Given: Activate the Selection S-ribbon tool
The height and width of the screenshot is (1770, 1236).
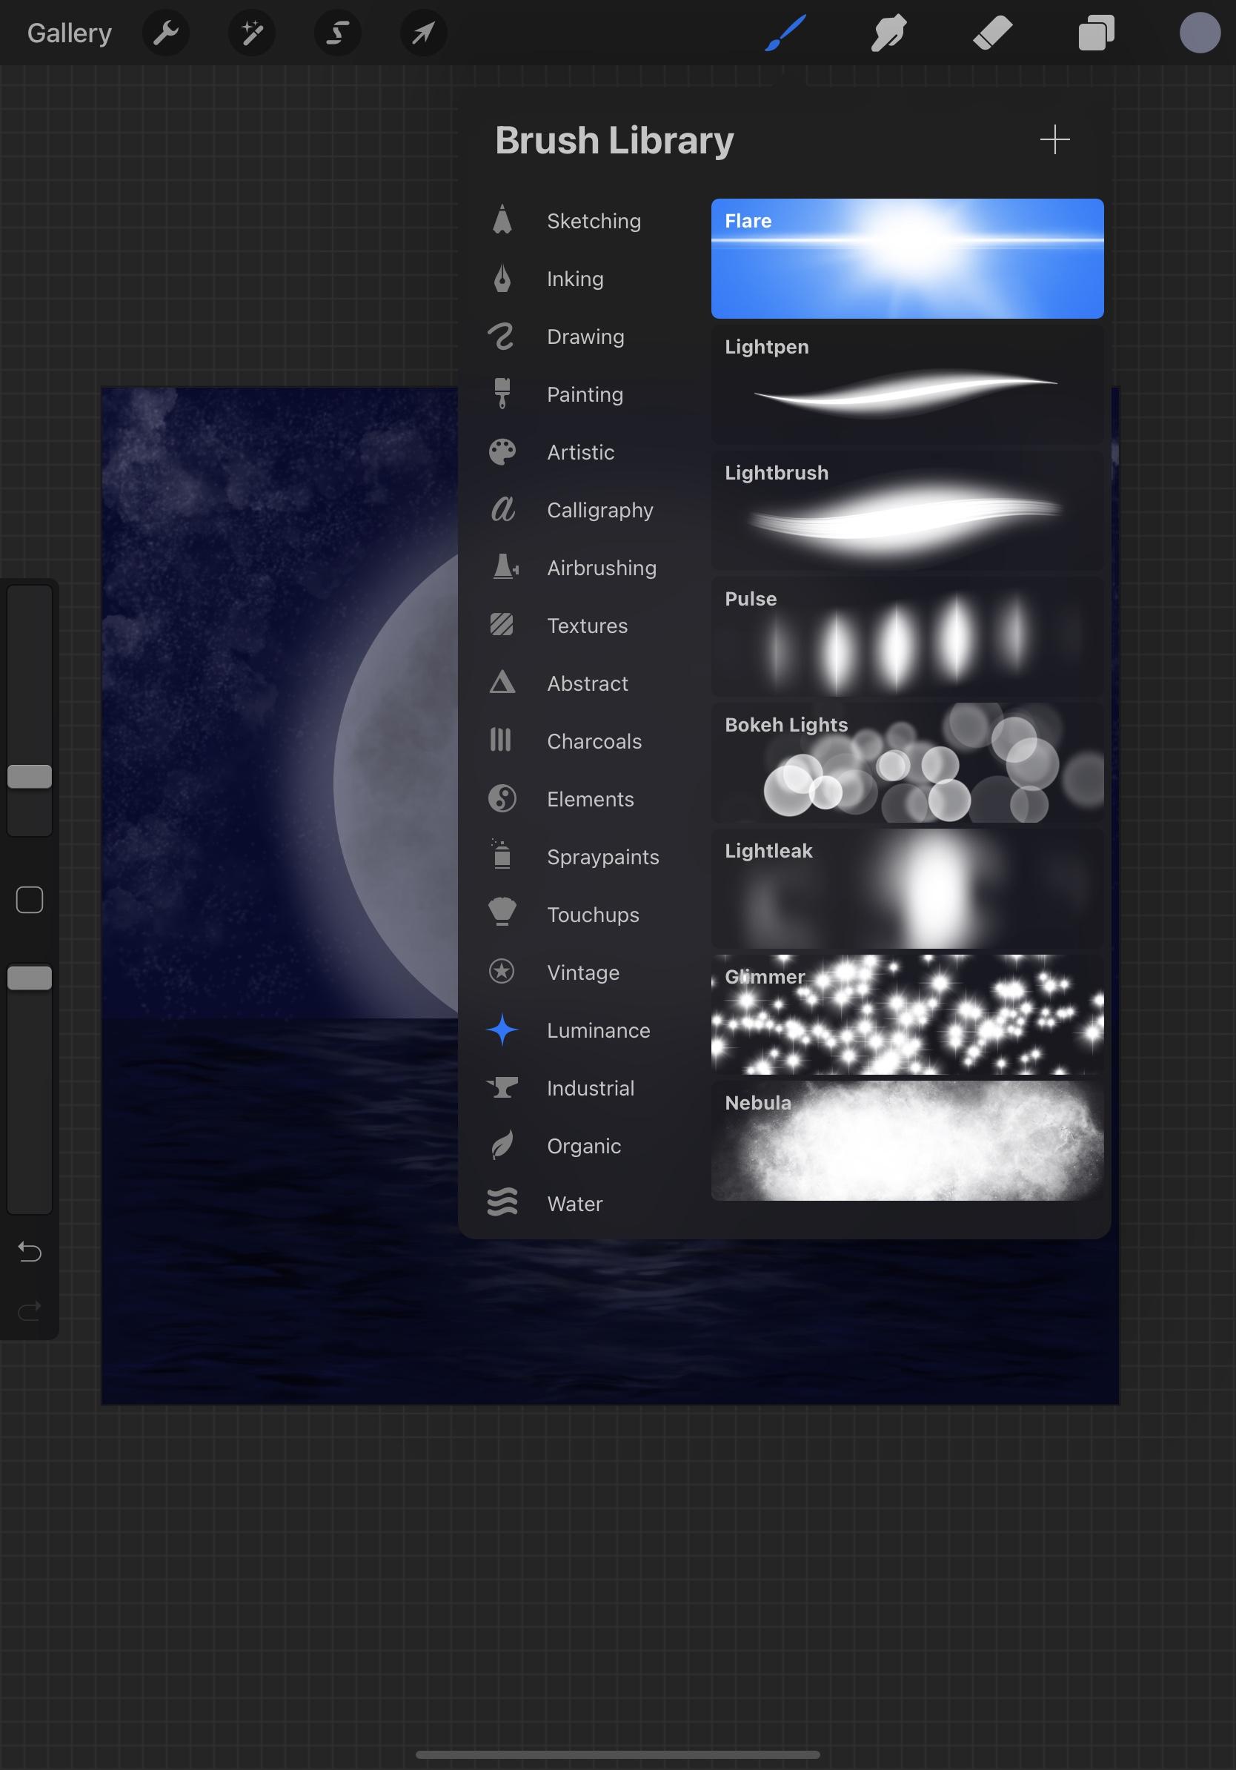Looking at the screenshot, I should 337,33.
